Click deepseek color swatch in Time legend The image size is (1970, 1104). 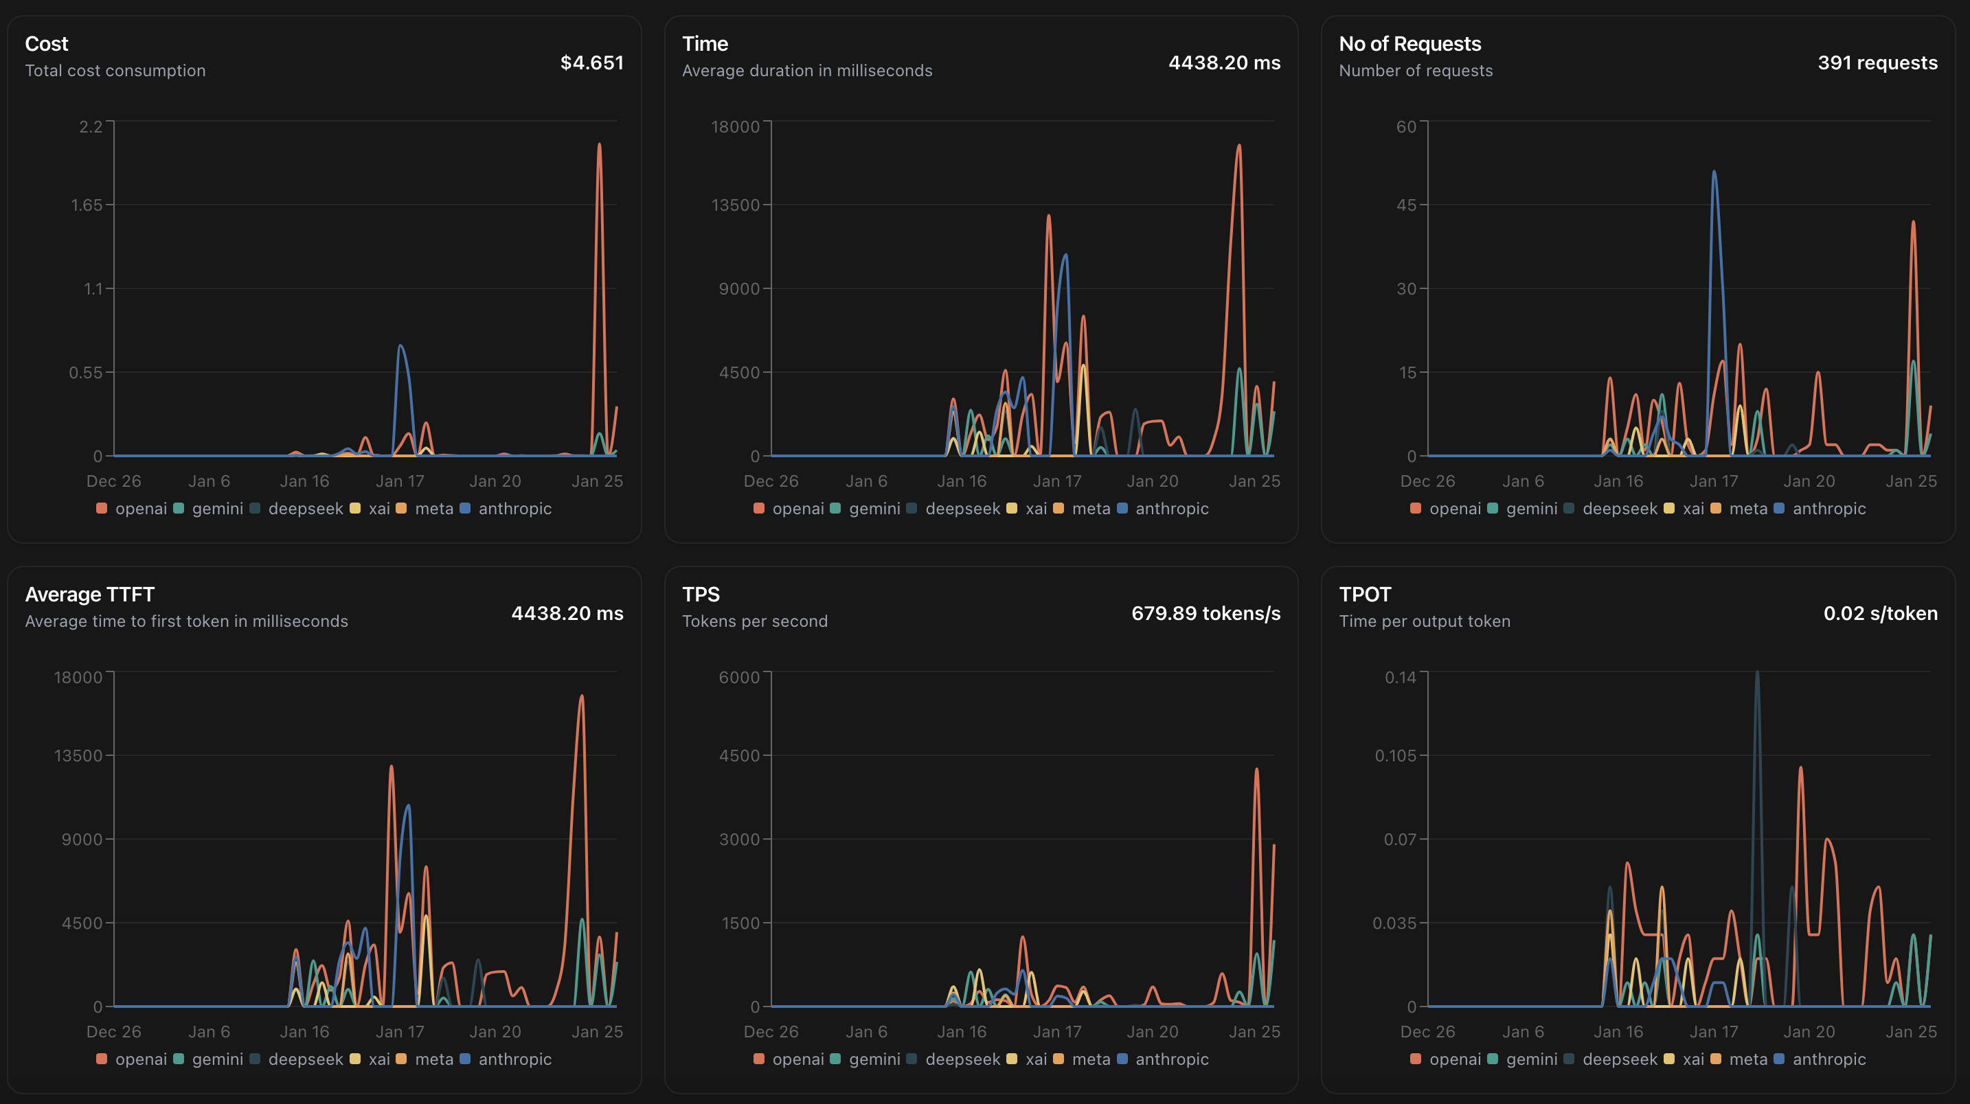(912, 509)
